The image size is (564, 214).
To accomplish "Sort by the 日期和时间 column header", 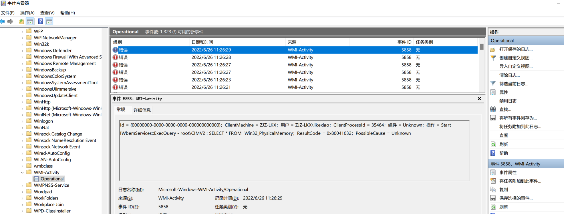I will coord(237,42).
